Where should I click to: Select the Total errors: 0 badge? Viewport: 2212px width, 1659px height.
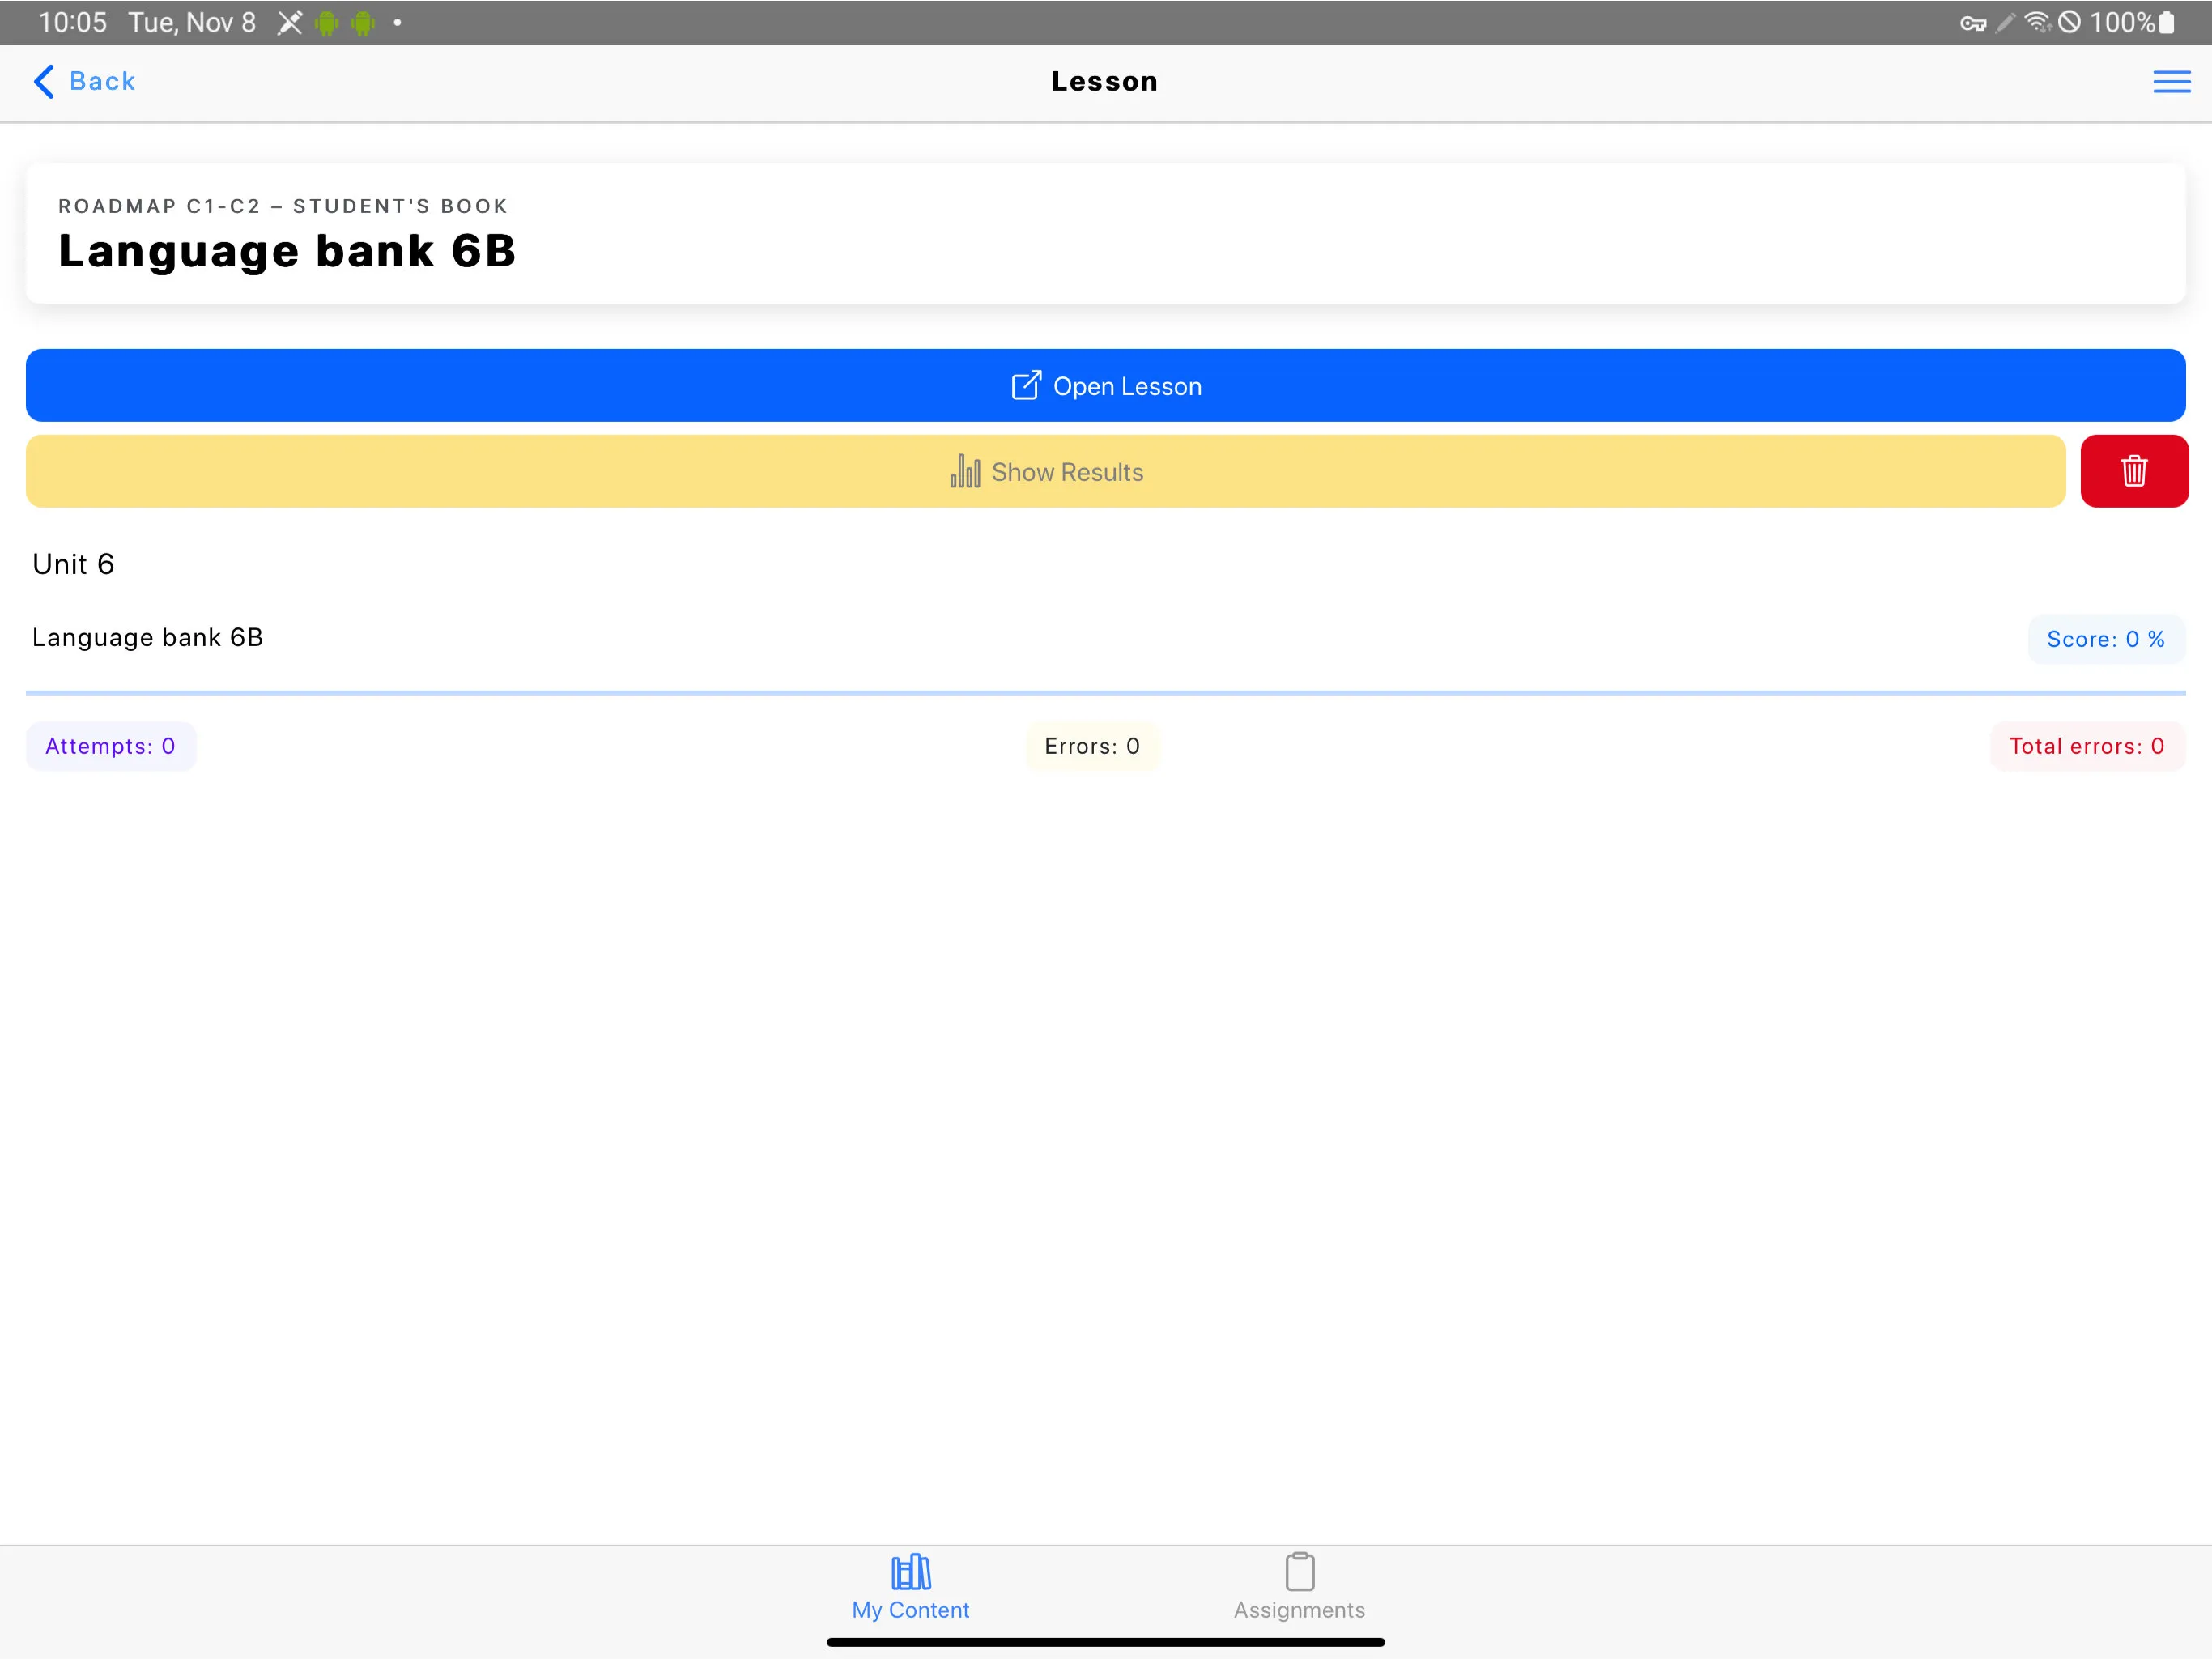pyautogui.click(x=2087, y=746)
